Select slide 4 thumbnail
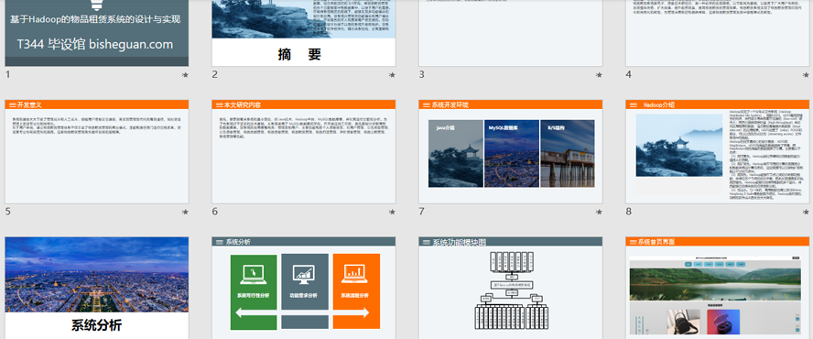This screenshot has width=813, height=339. click(x=717, y=33)
